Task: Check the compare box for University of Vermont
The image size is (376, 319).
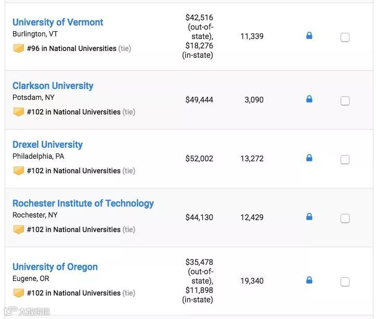Action: tap(345, 37)
